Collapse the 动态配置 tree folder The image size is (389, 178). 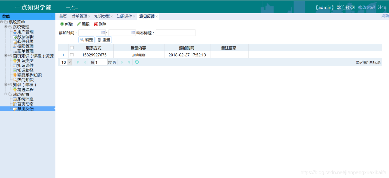pyautogui.click(x=6, y=94)
